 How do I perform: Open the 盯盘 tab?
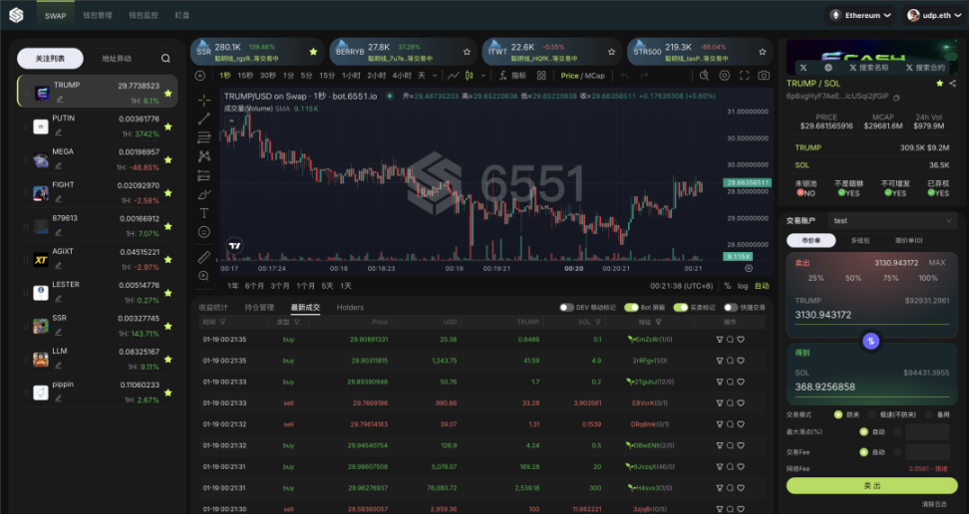[x=182, y=15]
